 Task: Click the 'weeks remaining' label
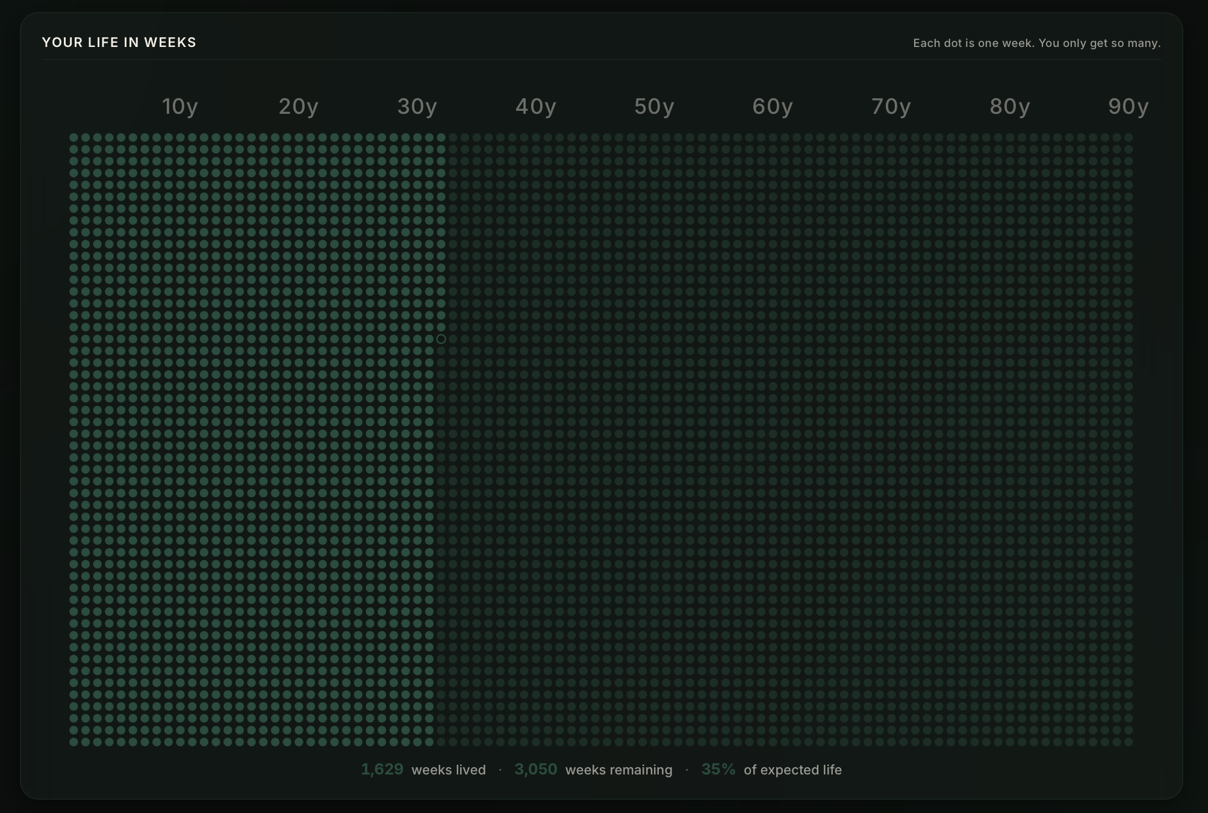click(x=619, y=770)
